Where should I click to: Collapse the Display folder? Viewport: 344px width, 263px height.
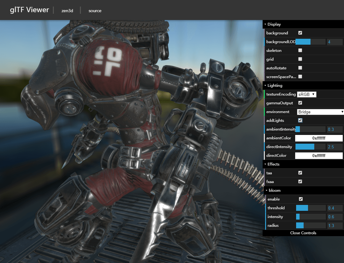pyautogui.click(x=303, y=24)
